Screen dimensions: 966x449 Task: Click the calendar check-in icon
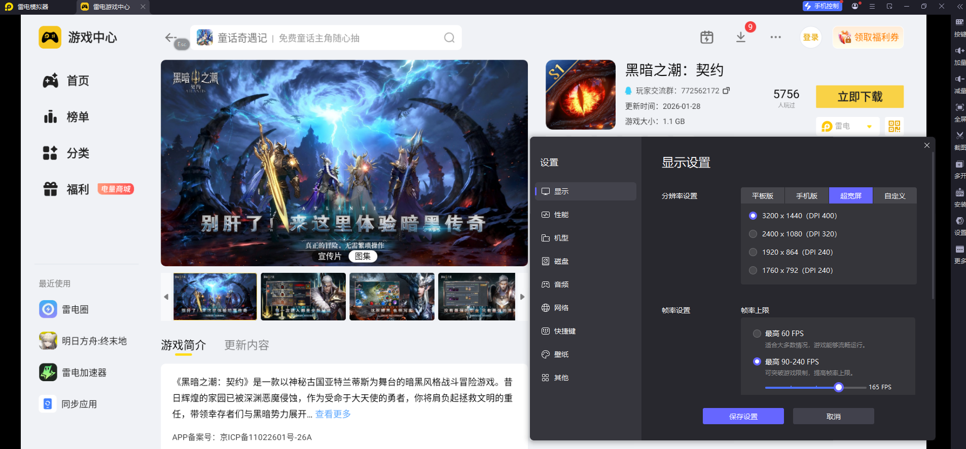point(706,37)
